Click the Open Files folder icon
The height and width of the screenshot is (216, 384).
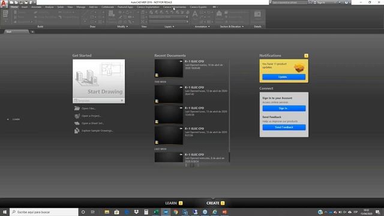pos(77,108)
